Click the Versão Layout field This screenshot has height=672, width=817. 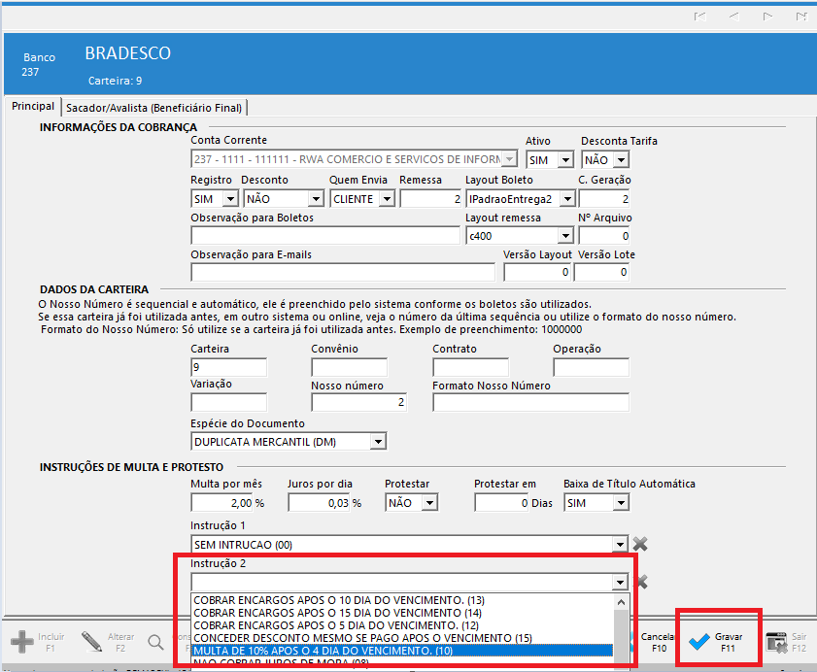click(x=537, y=273)
